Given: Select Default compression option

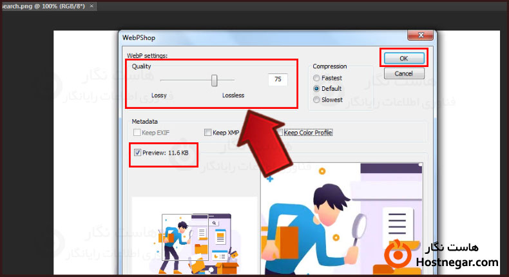Looking at the screenshot, I should tap(316, 89).
